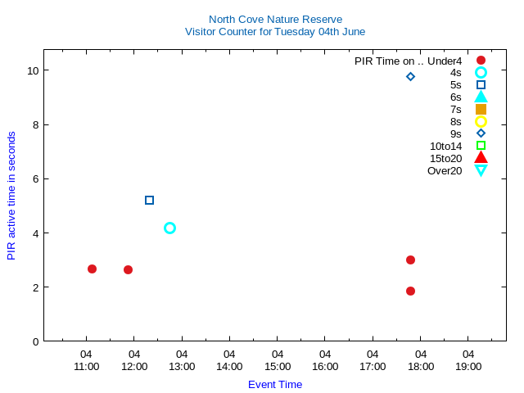Select the cyan ring data point near 4 seconds
524x393 pixels.
pos(169,228)
